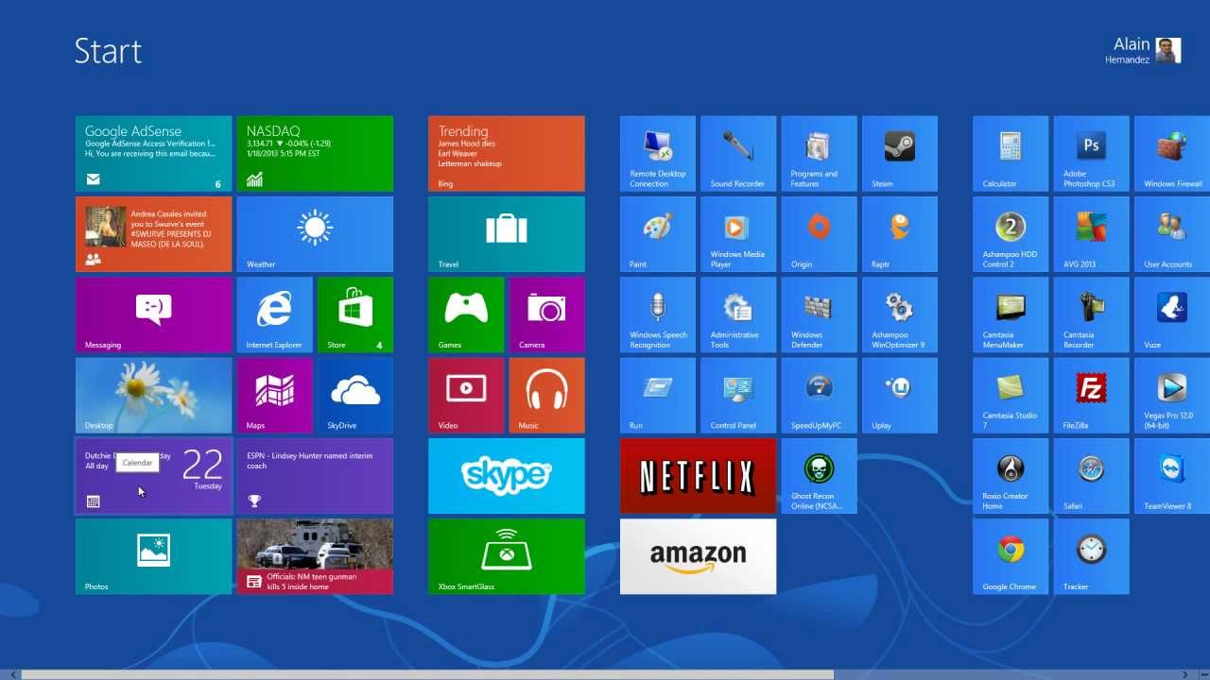This screenshot has width=1210, height=680.
Task: Open the Bing Trending tile
Action: point(507,154)
